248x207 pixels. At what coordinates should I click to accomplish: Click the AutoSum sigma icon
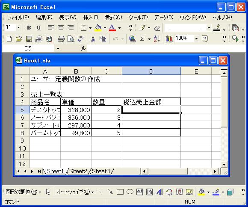(142, 39)
